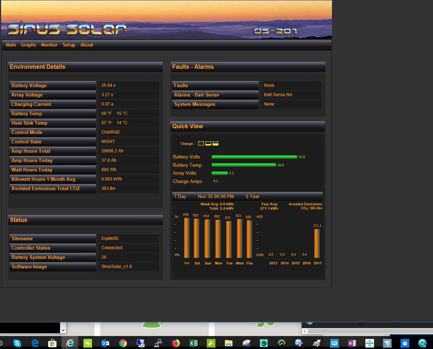The width and height of the screenshot is (433, 349).
Task: Select the 5 Year chart label
Action: coord(252,197)
